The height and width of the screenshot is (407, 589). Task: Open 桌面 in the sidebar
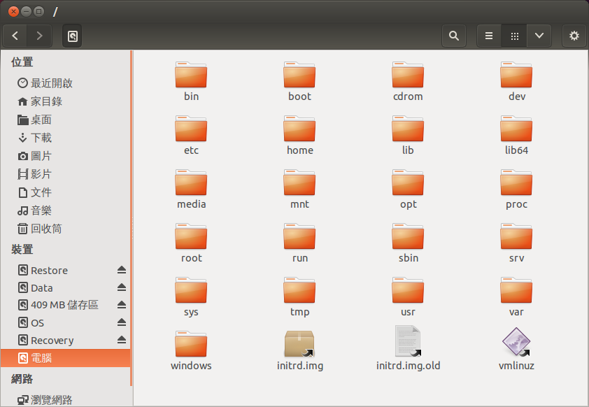[x=65, y=120]
